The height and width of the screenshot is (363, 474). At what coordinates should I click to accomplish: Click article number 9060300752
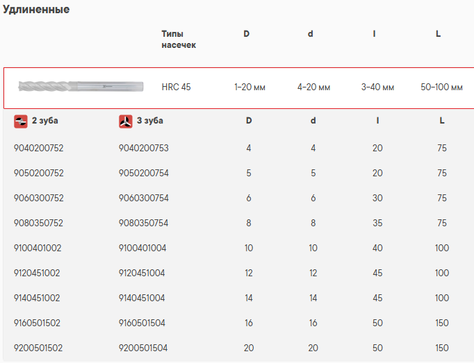39,198
